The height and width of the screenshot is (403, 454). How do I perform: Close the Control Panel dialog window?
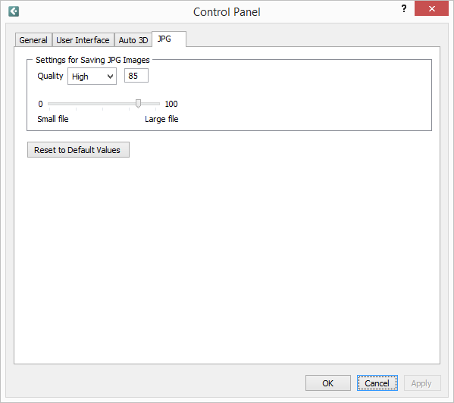pyautogui.click(x=431, y=8)
